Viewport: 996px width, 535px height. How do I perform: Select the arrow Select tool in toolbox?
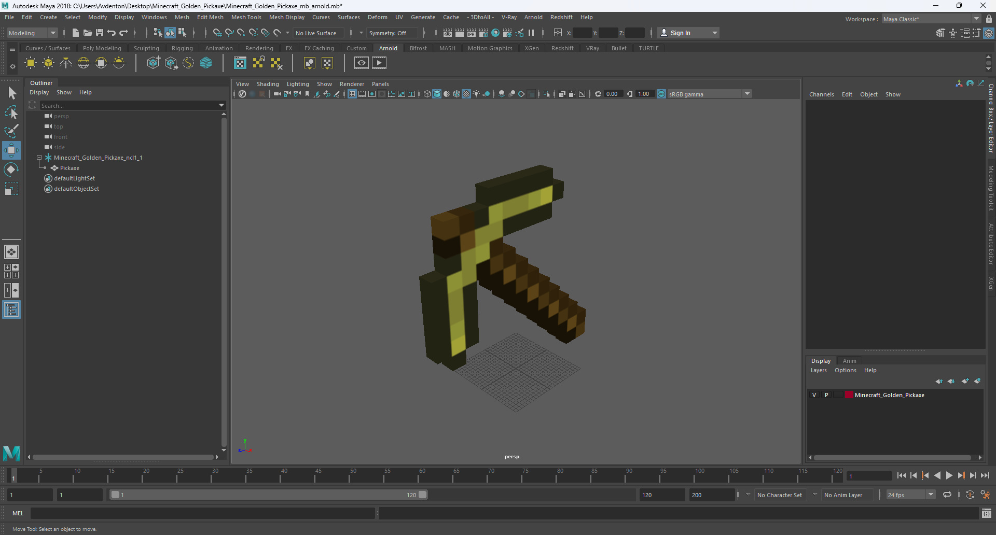11,93
